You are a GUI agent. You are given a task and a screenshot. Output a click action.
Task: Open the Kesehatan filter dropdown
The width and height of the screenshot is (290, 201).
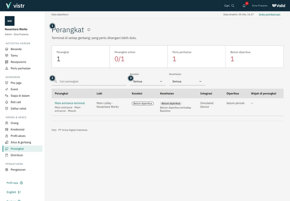pos(187,81)
